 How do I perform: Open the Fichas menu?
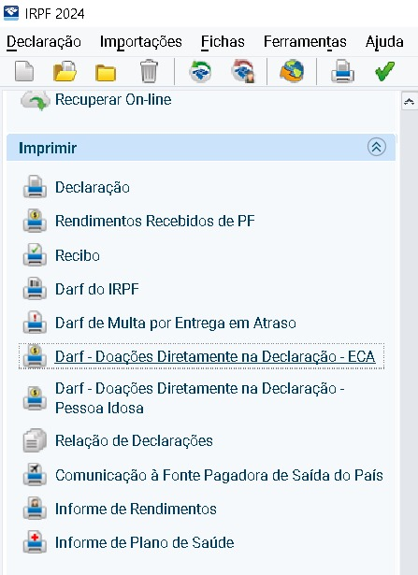click(x=223, y=41)
